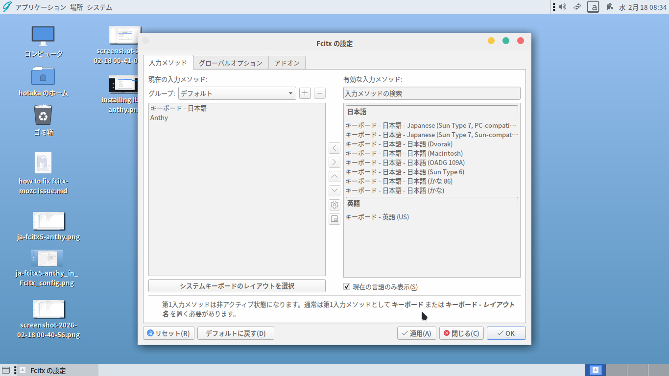Click left arrow to add input method

coord(334,148)
